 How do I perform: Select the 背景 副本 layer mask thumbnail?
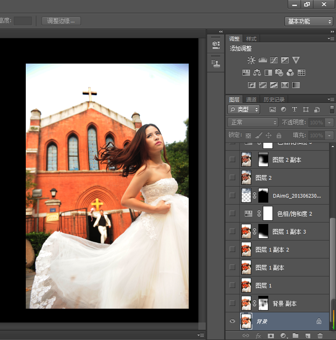pos(263,303)
